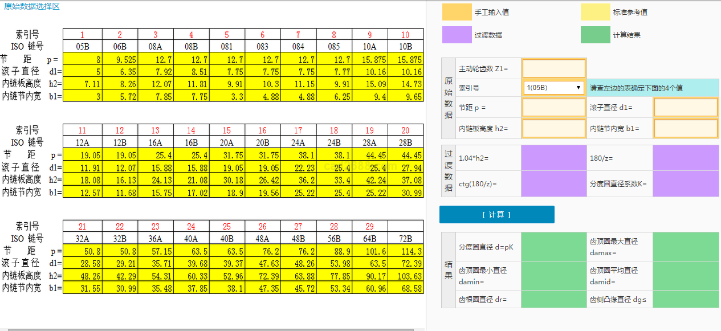Click the purple 过渡数据 legend swatch

click(457, 35)
